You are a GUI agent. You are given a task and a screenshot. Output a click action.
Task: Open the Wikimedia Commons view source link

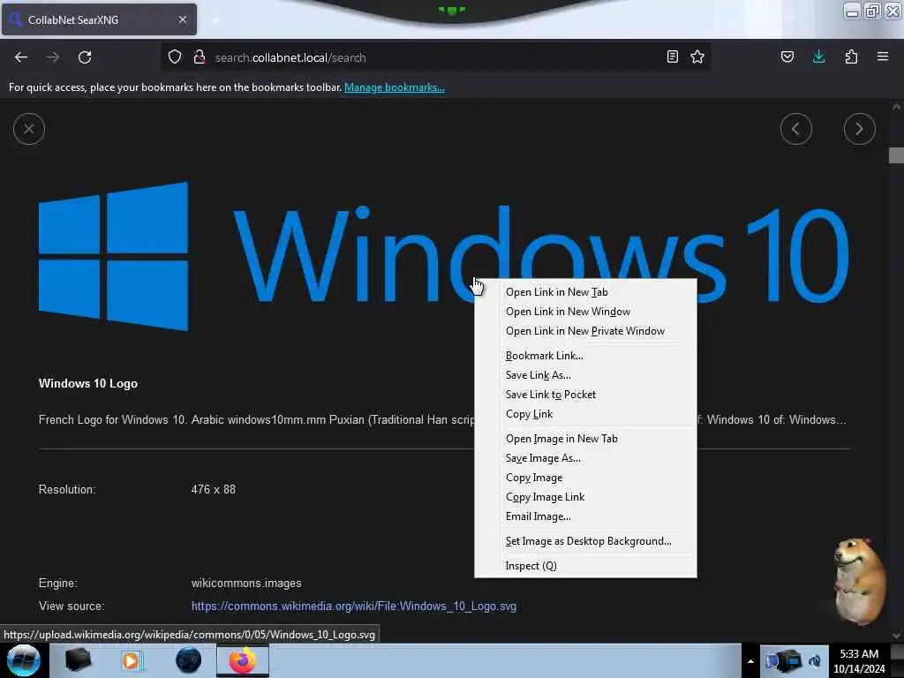[x=353, y=606]
